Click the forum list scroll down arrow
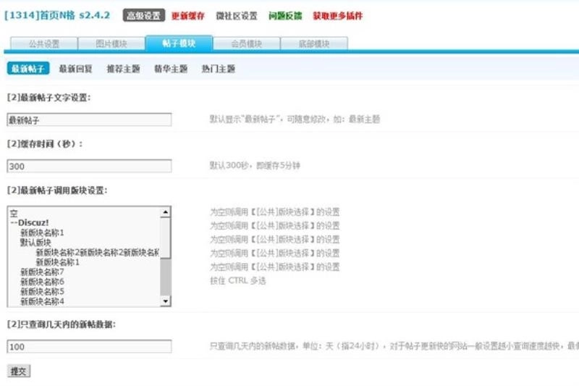The height and width of the screenshot is (386, 579). 166,301
